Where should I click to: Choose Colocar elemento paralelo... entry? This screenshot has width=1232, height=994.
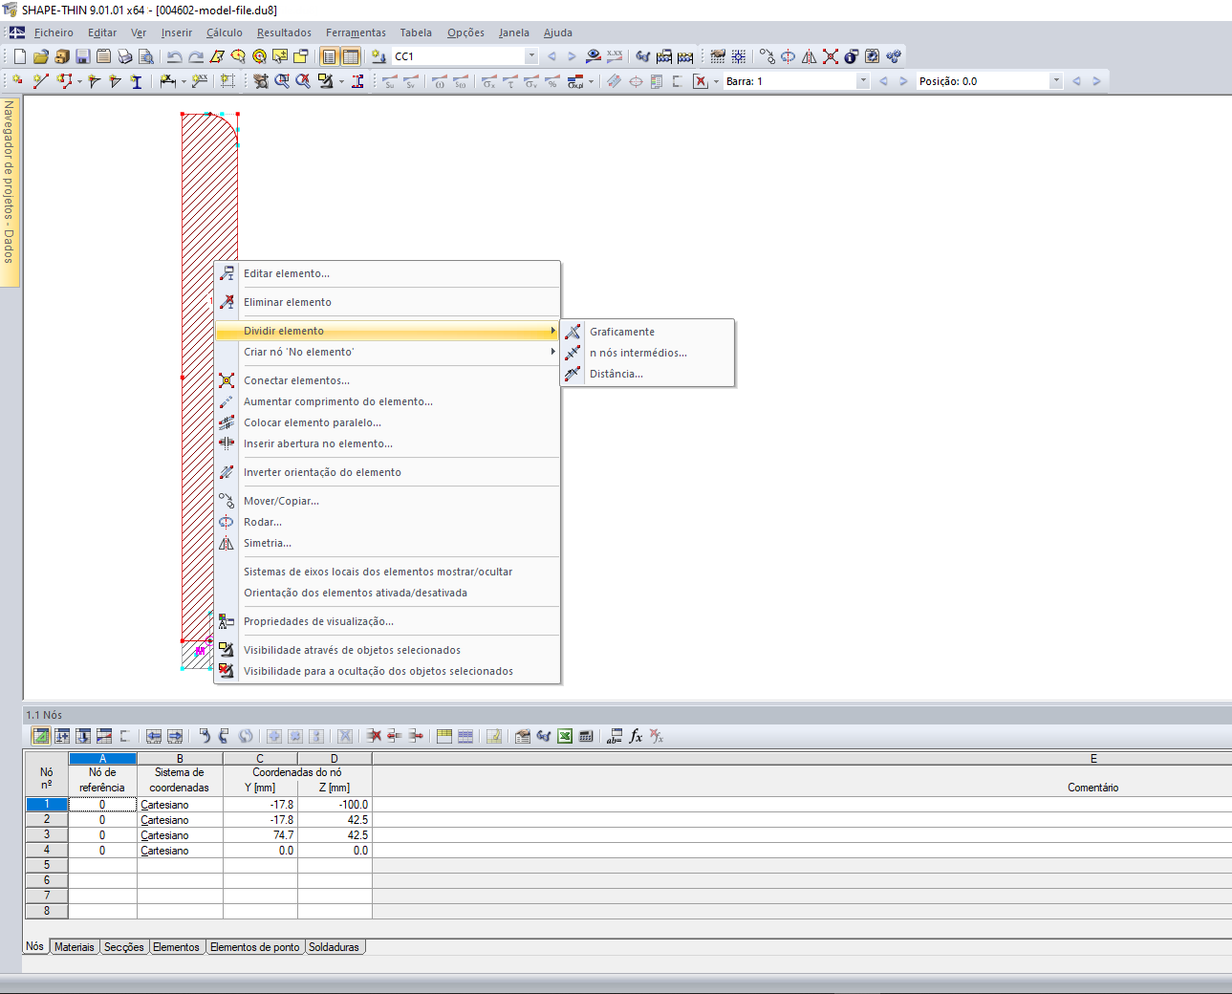[387, 422]
